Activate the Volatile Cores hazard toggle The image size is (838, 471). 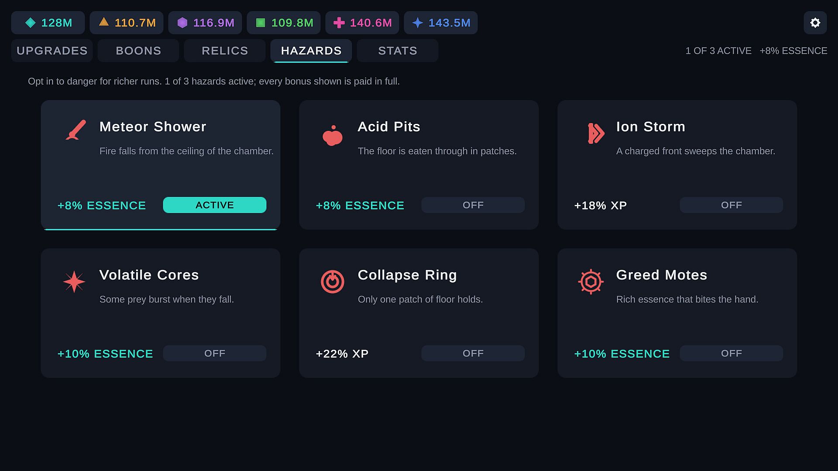[215, 353]
